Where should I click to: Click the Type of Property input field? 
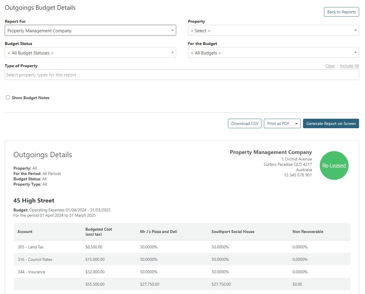coord(182,75)
